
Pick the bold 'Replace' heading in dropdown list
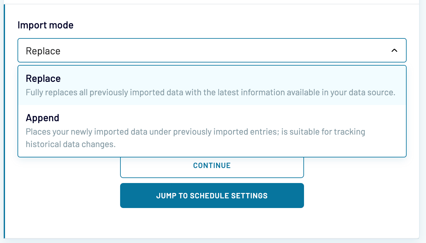43,78
